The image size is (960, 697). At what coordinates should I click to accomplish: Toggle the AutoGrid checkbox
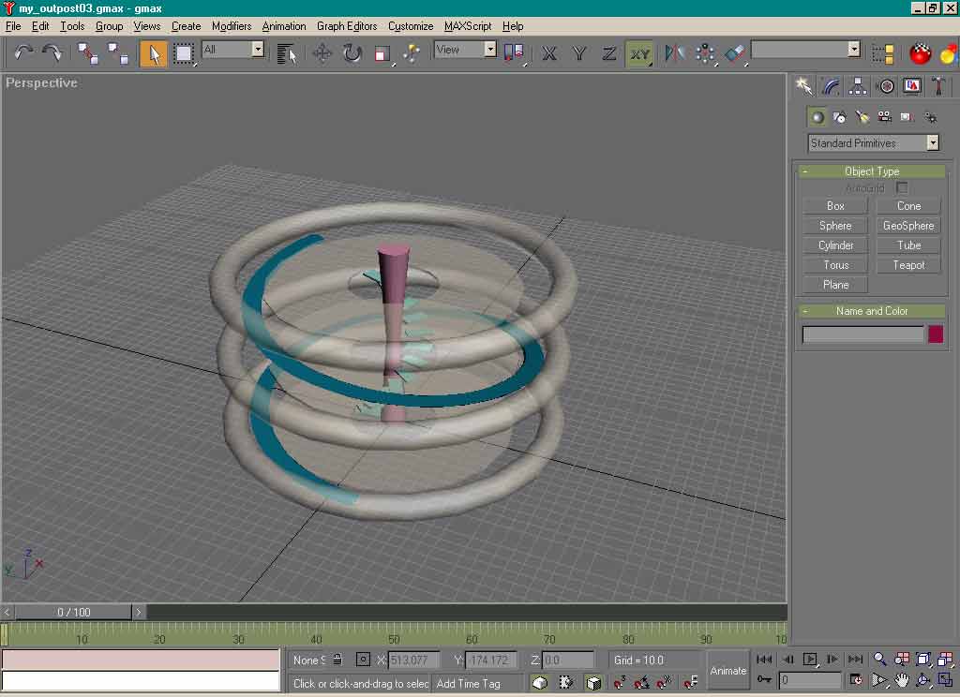(902, 188)
